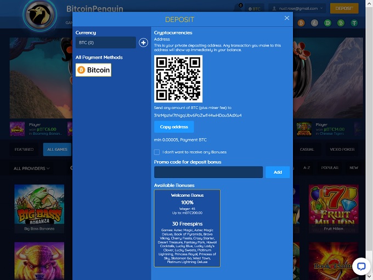
Task: Open the BTC (0) currency dropdown
Action: tap(105, 43)
